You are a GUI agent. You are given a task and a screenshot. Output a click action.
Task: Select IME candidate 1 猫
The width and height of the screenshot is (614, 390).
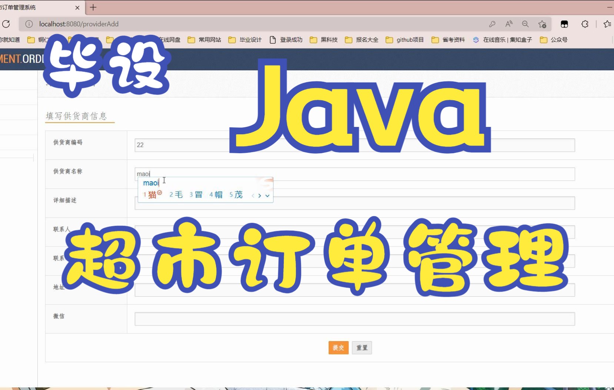[x=152, y=195]
